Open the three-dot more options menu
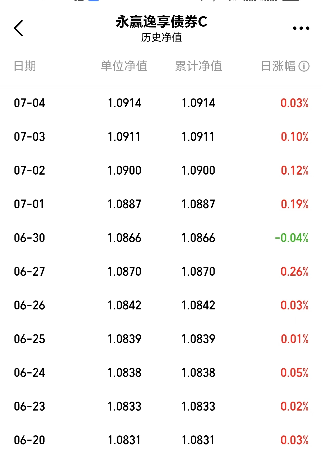Viewport: 323px width, 459px height. point(301,28)
